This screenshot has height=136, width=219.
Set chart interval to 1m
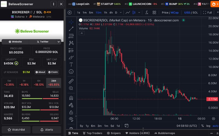click(85, 13)
